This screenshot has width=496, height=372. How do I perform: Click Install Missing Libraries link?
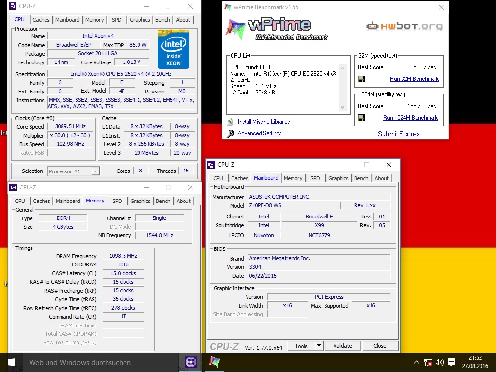(x=263, y=122)
